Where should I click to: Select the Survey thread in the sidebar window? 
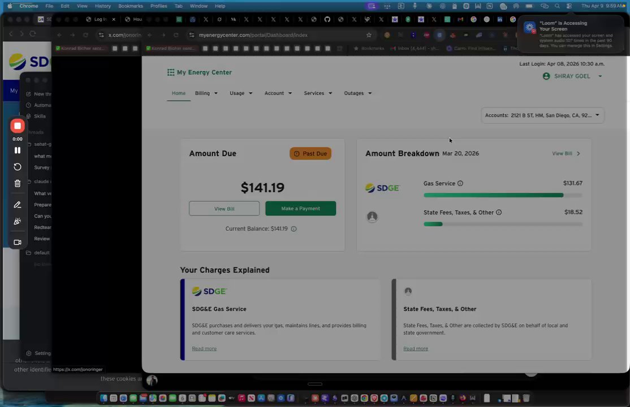click(42, 167)
